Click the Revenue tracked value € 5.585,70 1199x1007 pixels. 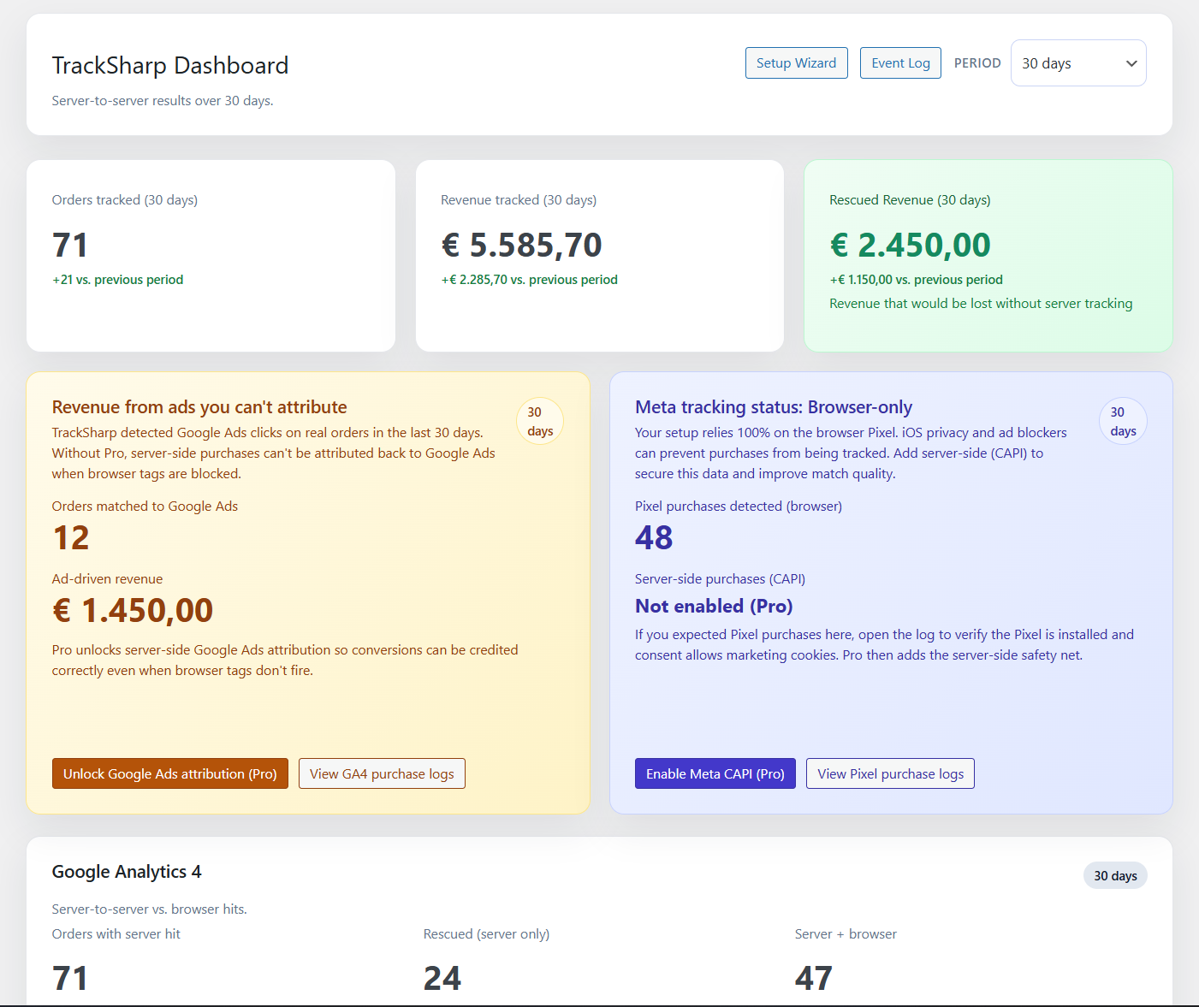click(521, 246)
